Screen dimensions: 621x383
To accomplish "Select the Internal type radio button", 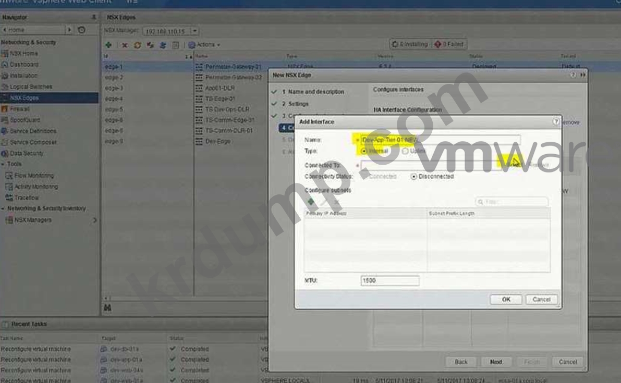I will tap(364, 151).
